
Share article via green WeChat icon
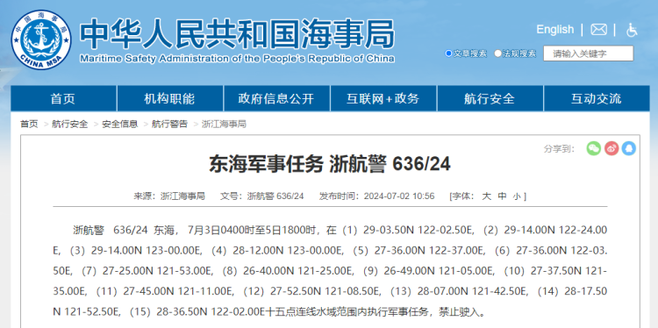(593, 148)
